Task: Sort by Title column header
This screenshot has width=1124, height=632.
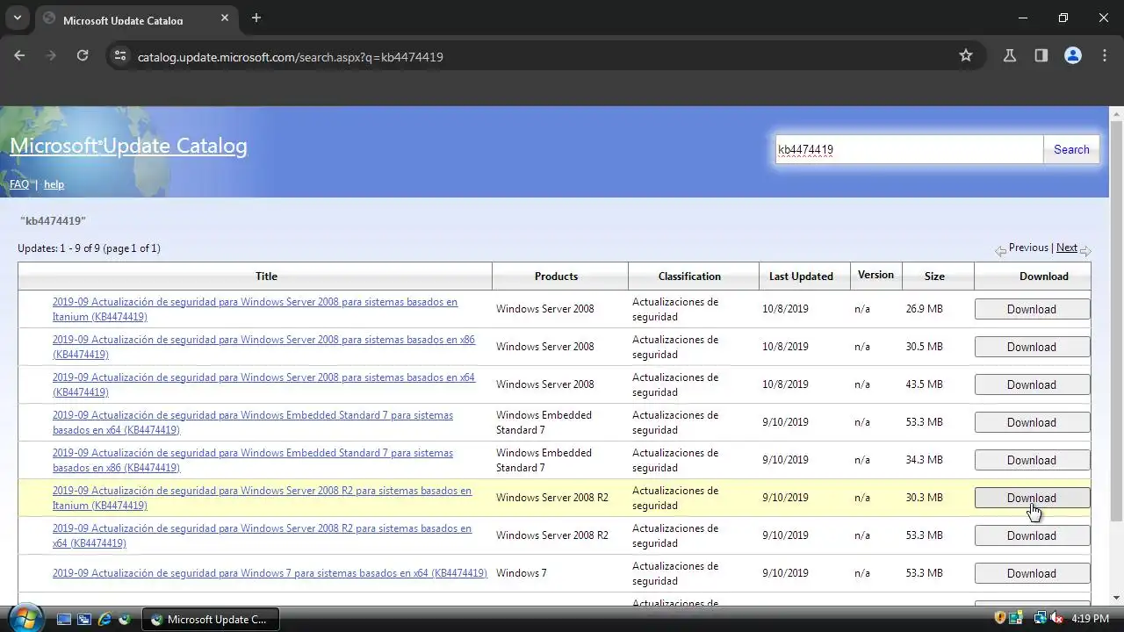Action: (266, 276)
